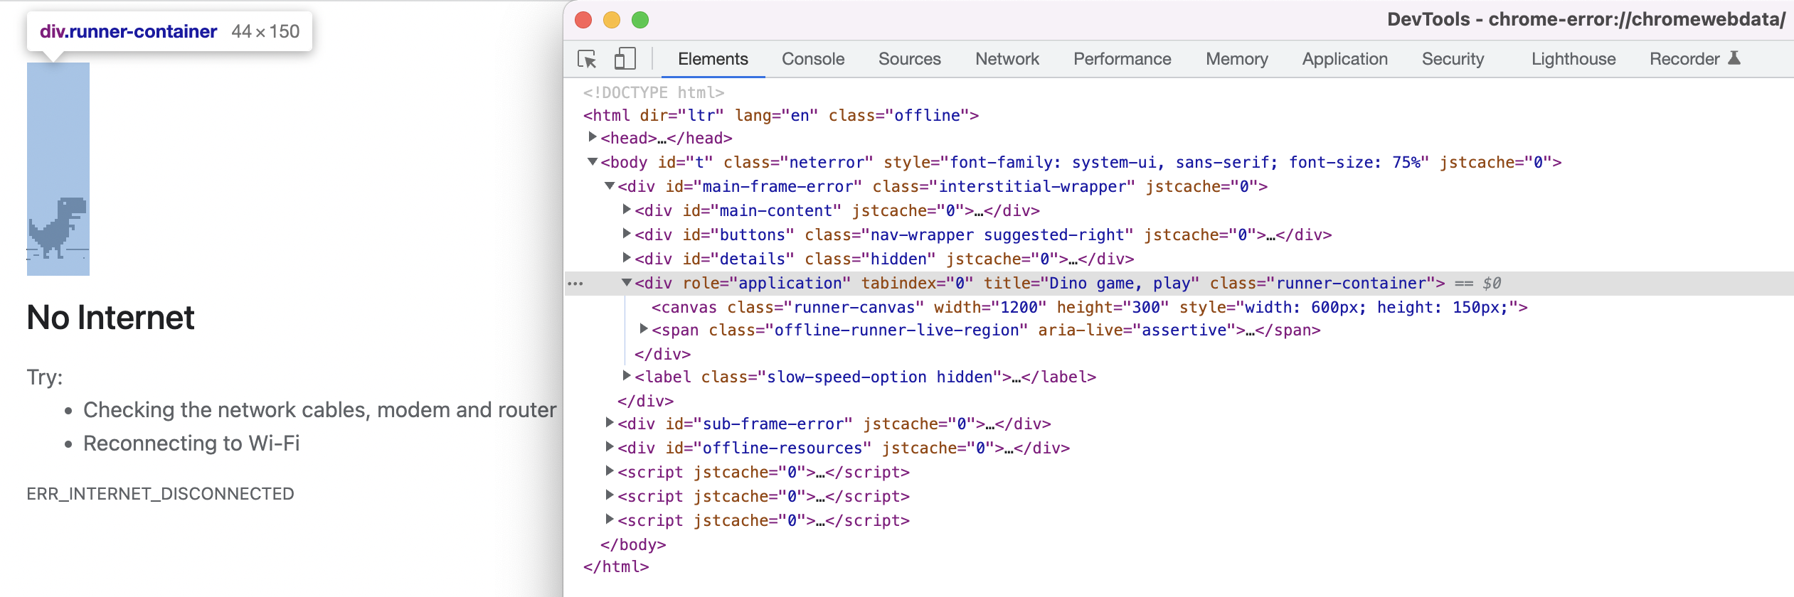Click the Recorder tab's flask icon
Screen dimensions: 1794x597
point(1734,58)
